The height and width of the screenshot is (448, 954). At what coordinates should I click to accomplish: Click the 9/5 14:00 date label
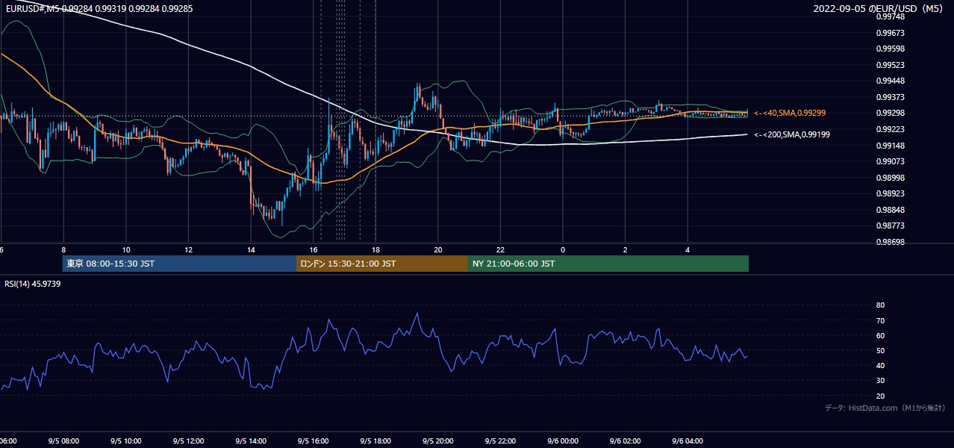(251, 441)
